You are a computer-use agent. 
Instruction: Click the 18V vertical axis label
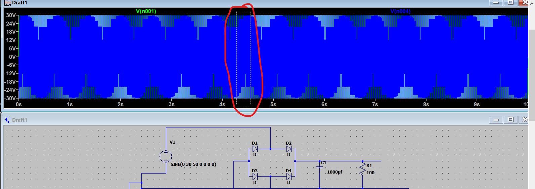(x=11, y=32)
